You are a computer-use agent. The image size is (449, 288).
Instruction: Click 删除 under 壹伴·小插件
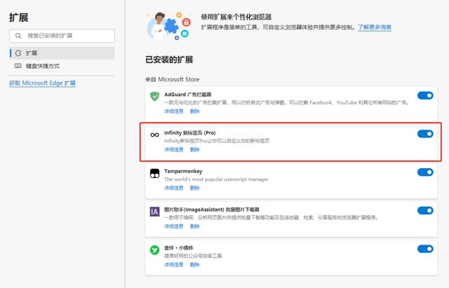pos(195,264)
